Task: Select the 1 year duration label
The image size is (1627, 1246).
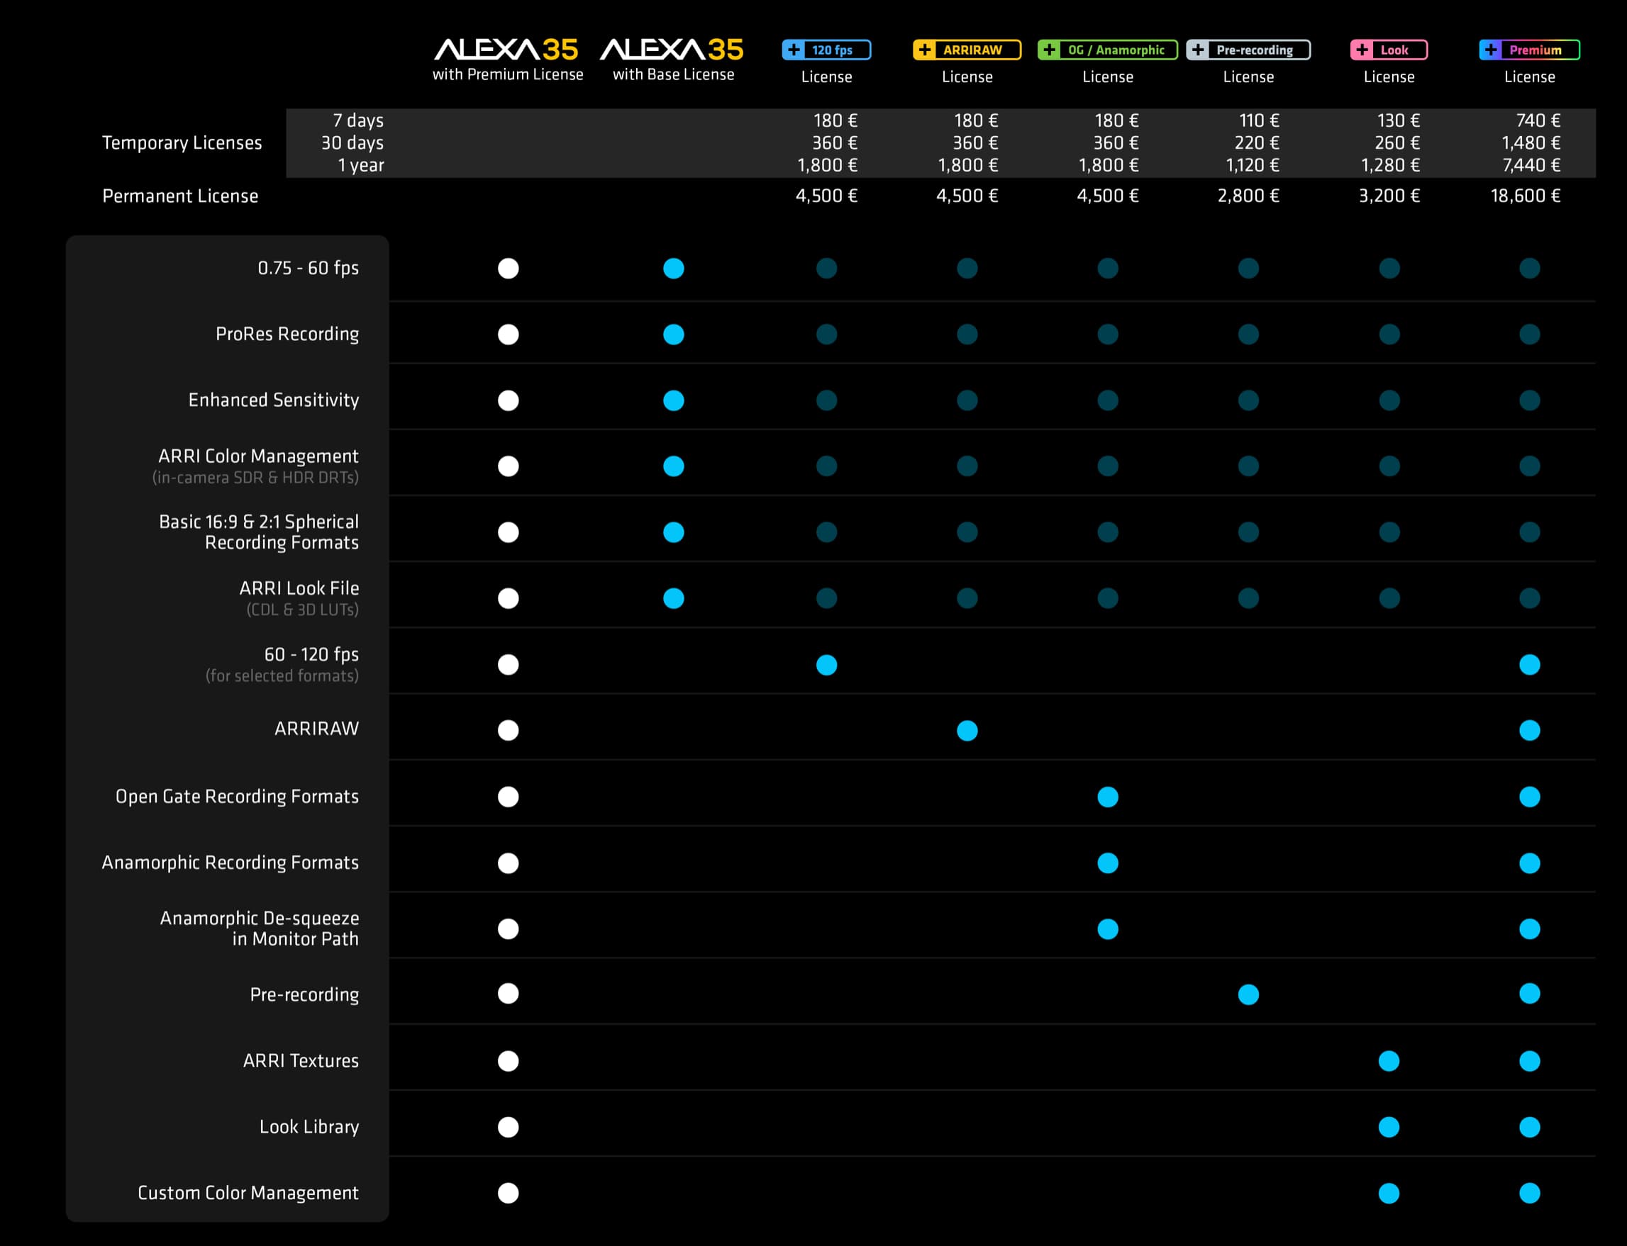Action: (x=361, y=164)
